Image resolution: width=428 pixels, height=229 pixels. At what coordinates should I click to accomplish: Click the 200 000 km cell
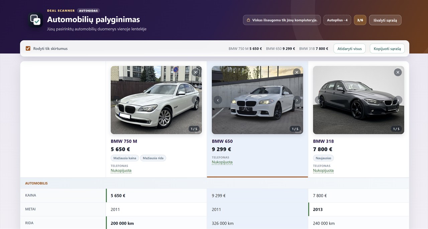point(156,223)
